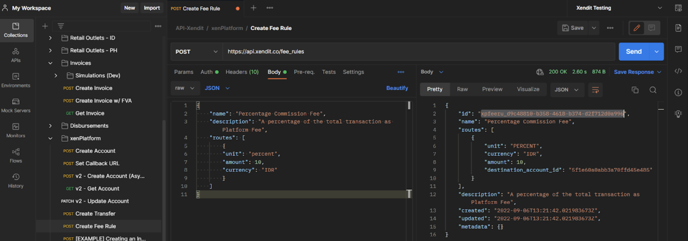
Task: Switch to the Pre-req. tab
Action: (304, 72)
